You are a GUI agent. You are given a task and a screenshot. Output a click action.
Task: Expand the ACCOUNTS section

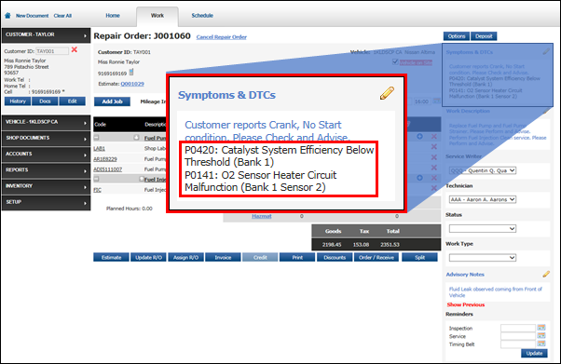[x=46, y=155]
